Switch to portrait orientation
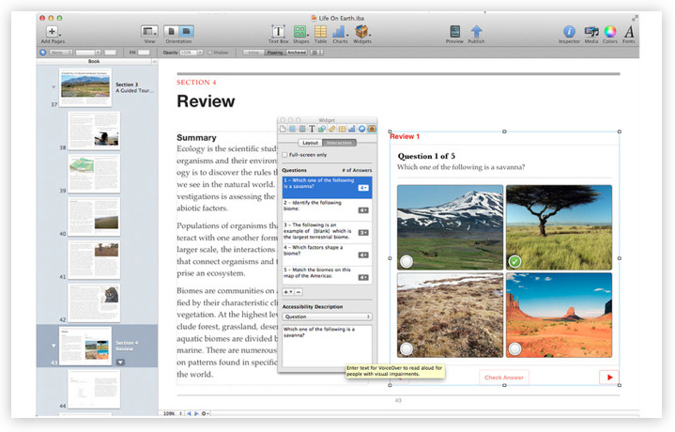675x432 pixels. click(x=171, y=31)
